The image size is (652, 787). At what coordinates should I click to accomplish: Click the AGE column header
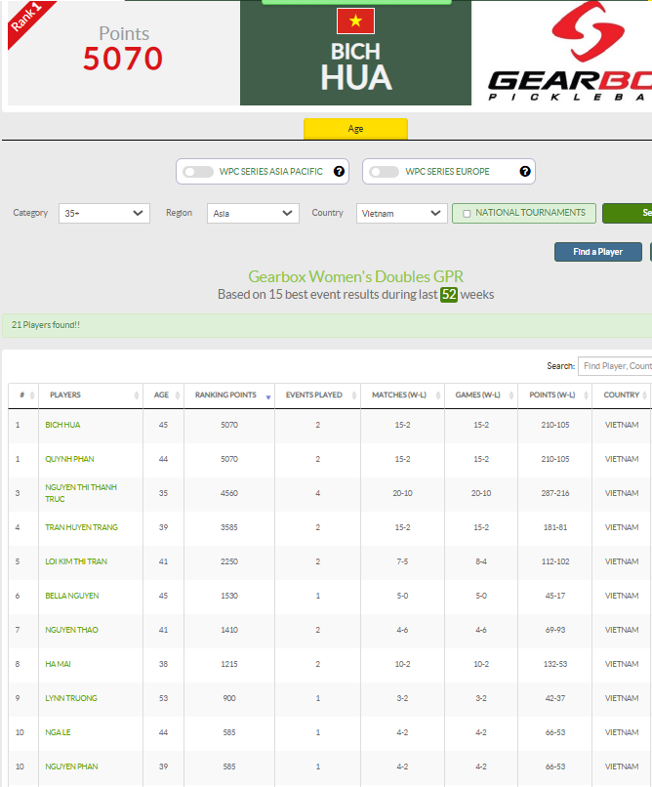click(x=164, y=395)
